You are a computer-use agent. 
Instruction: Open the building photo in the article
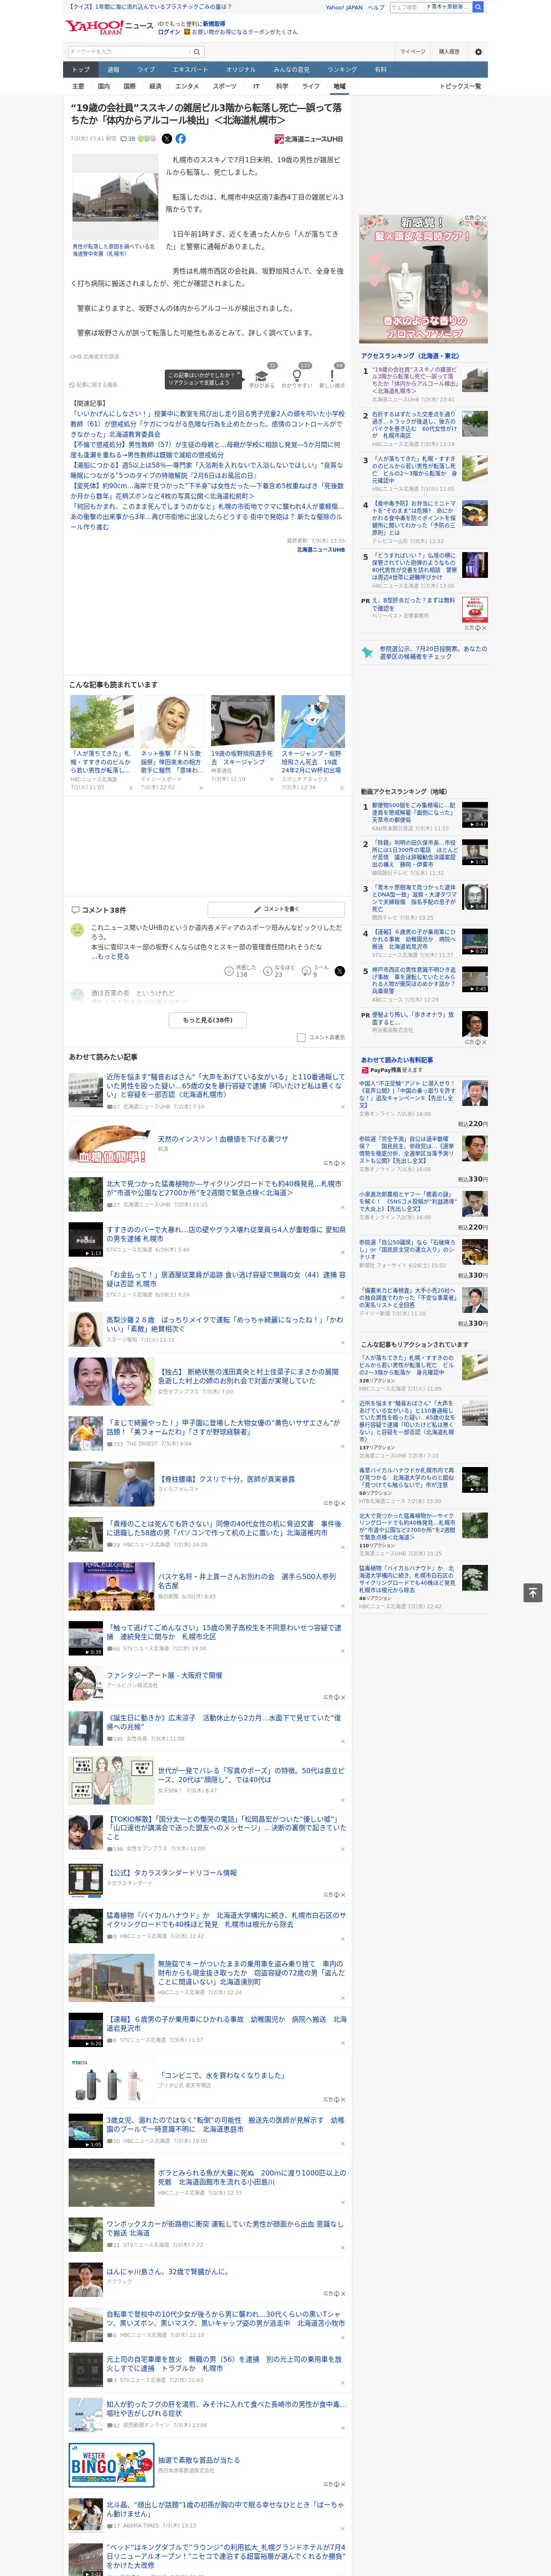(x=115, y=198)
